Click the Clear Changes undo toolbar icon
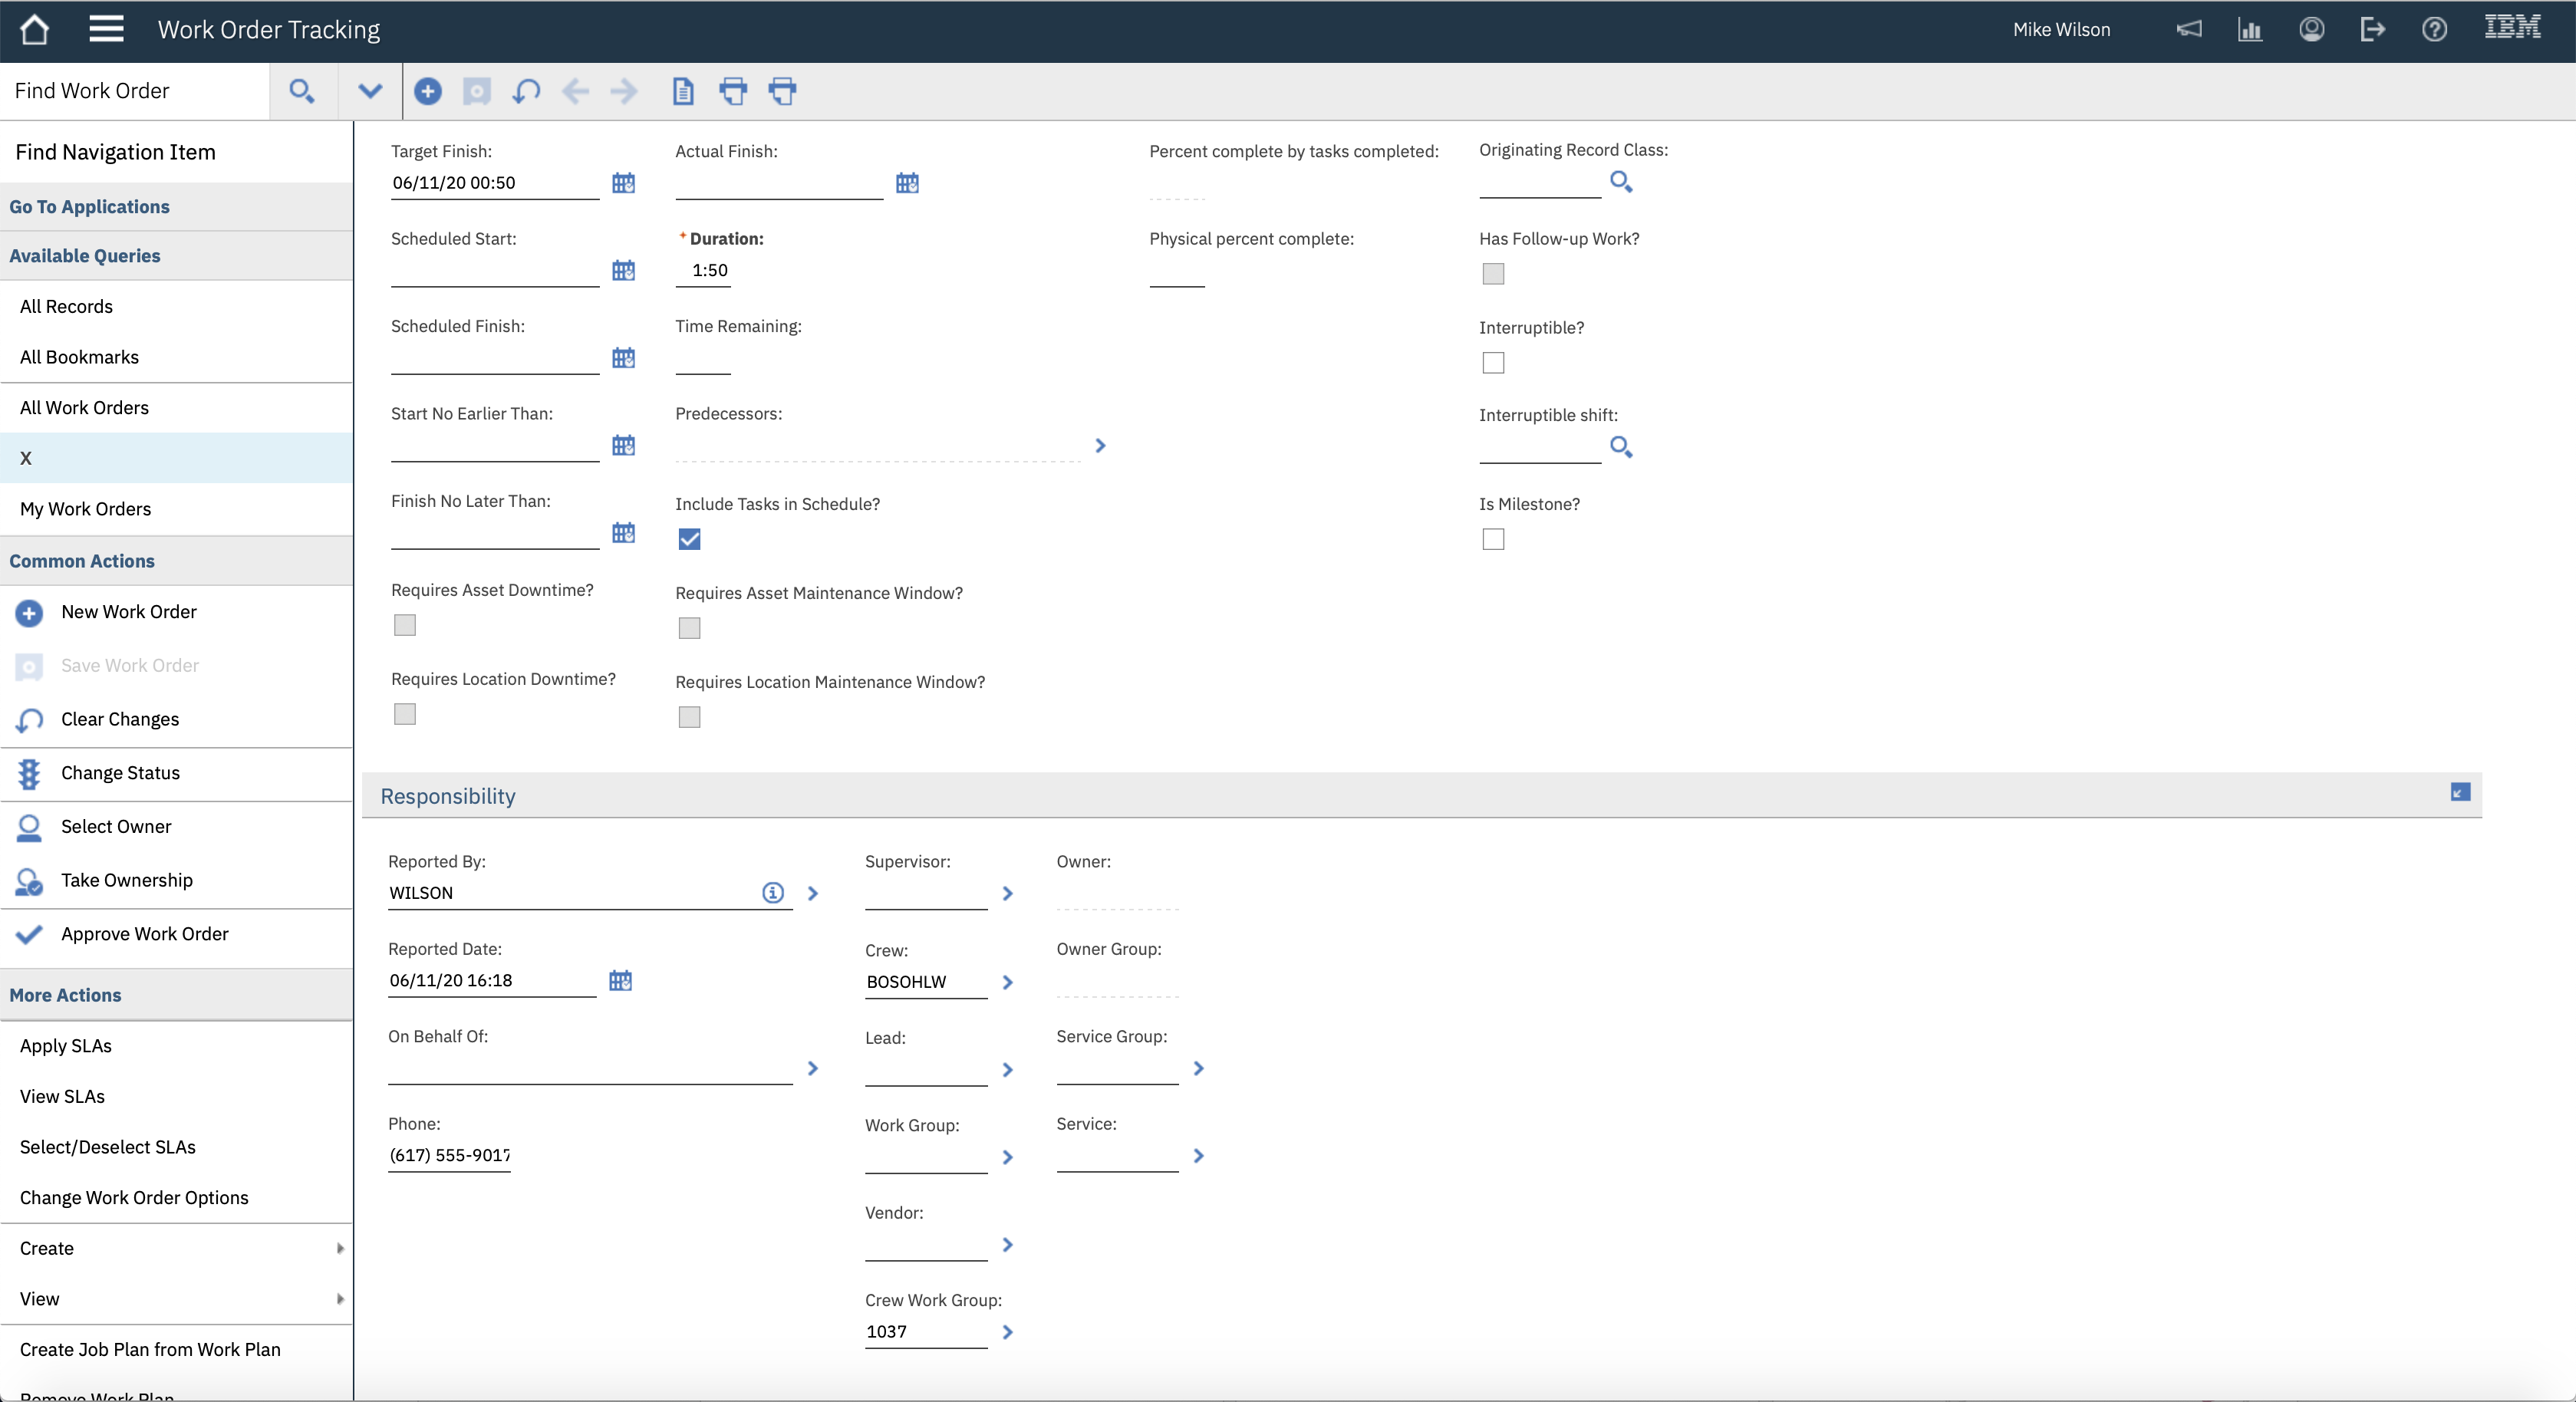The image size is (2576, 1402). 526,91
